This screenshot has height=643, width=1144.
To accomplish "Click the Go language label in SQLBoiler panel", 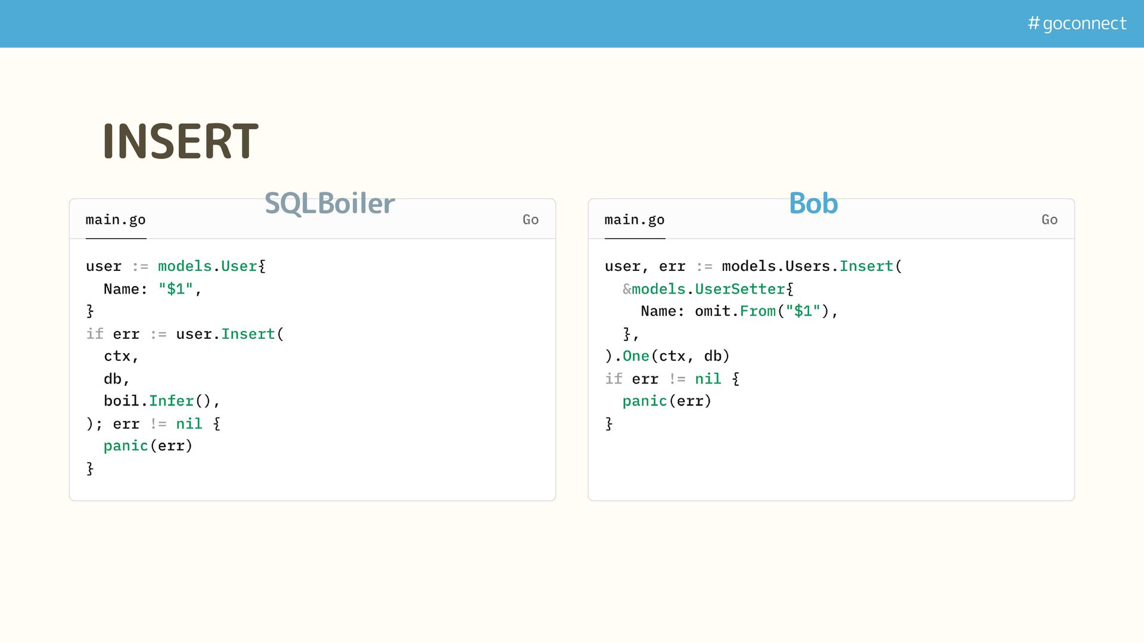I will (x=530, y=220).
